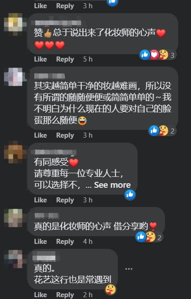The height and width of the screenshot is (299, 191).
Task: Like the 花艺这行也是常遇到 comment
Action: [x=40, y=295]
